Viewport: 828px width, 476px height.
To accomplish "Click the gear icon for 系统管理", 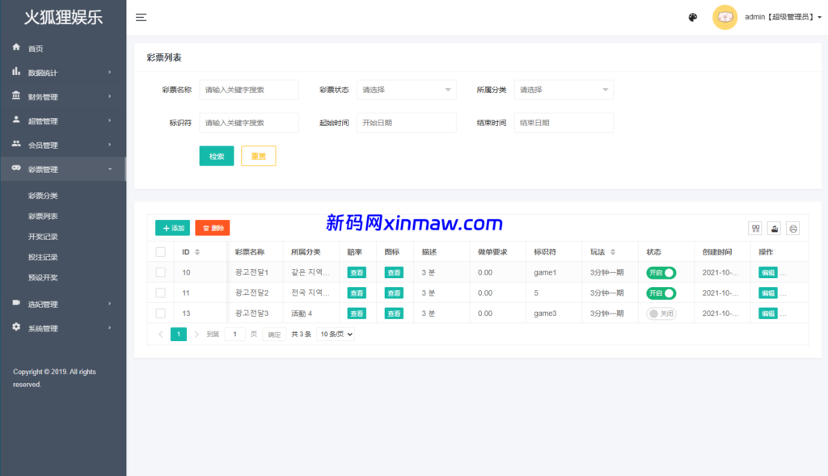I will [16, 326].
